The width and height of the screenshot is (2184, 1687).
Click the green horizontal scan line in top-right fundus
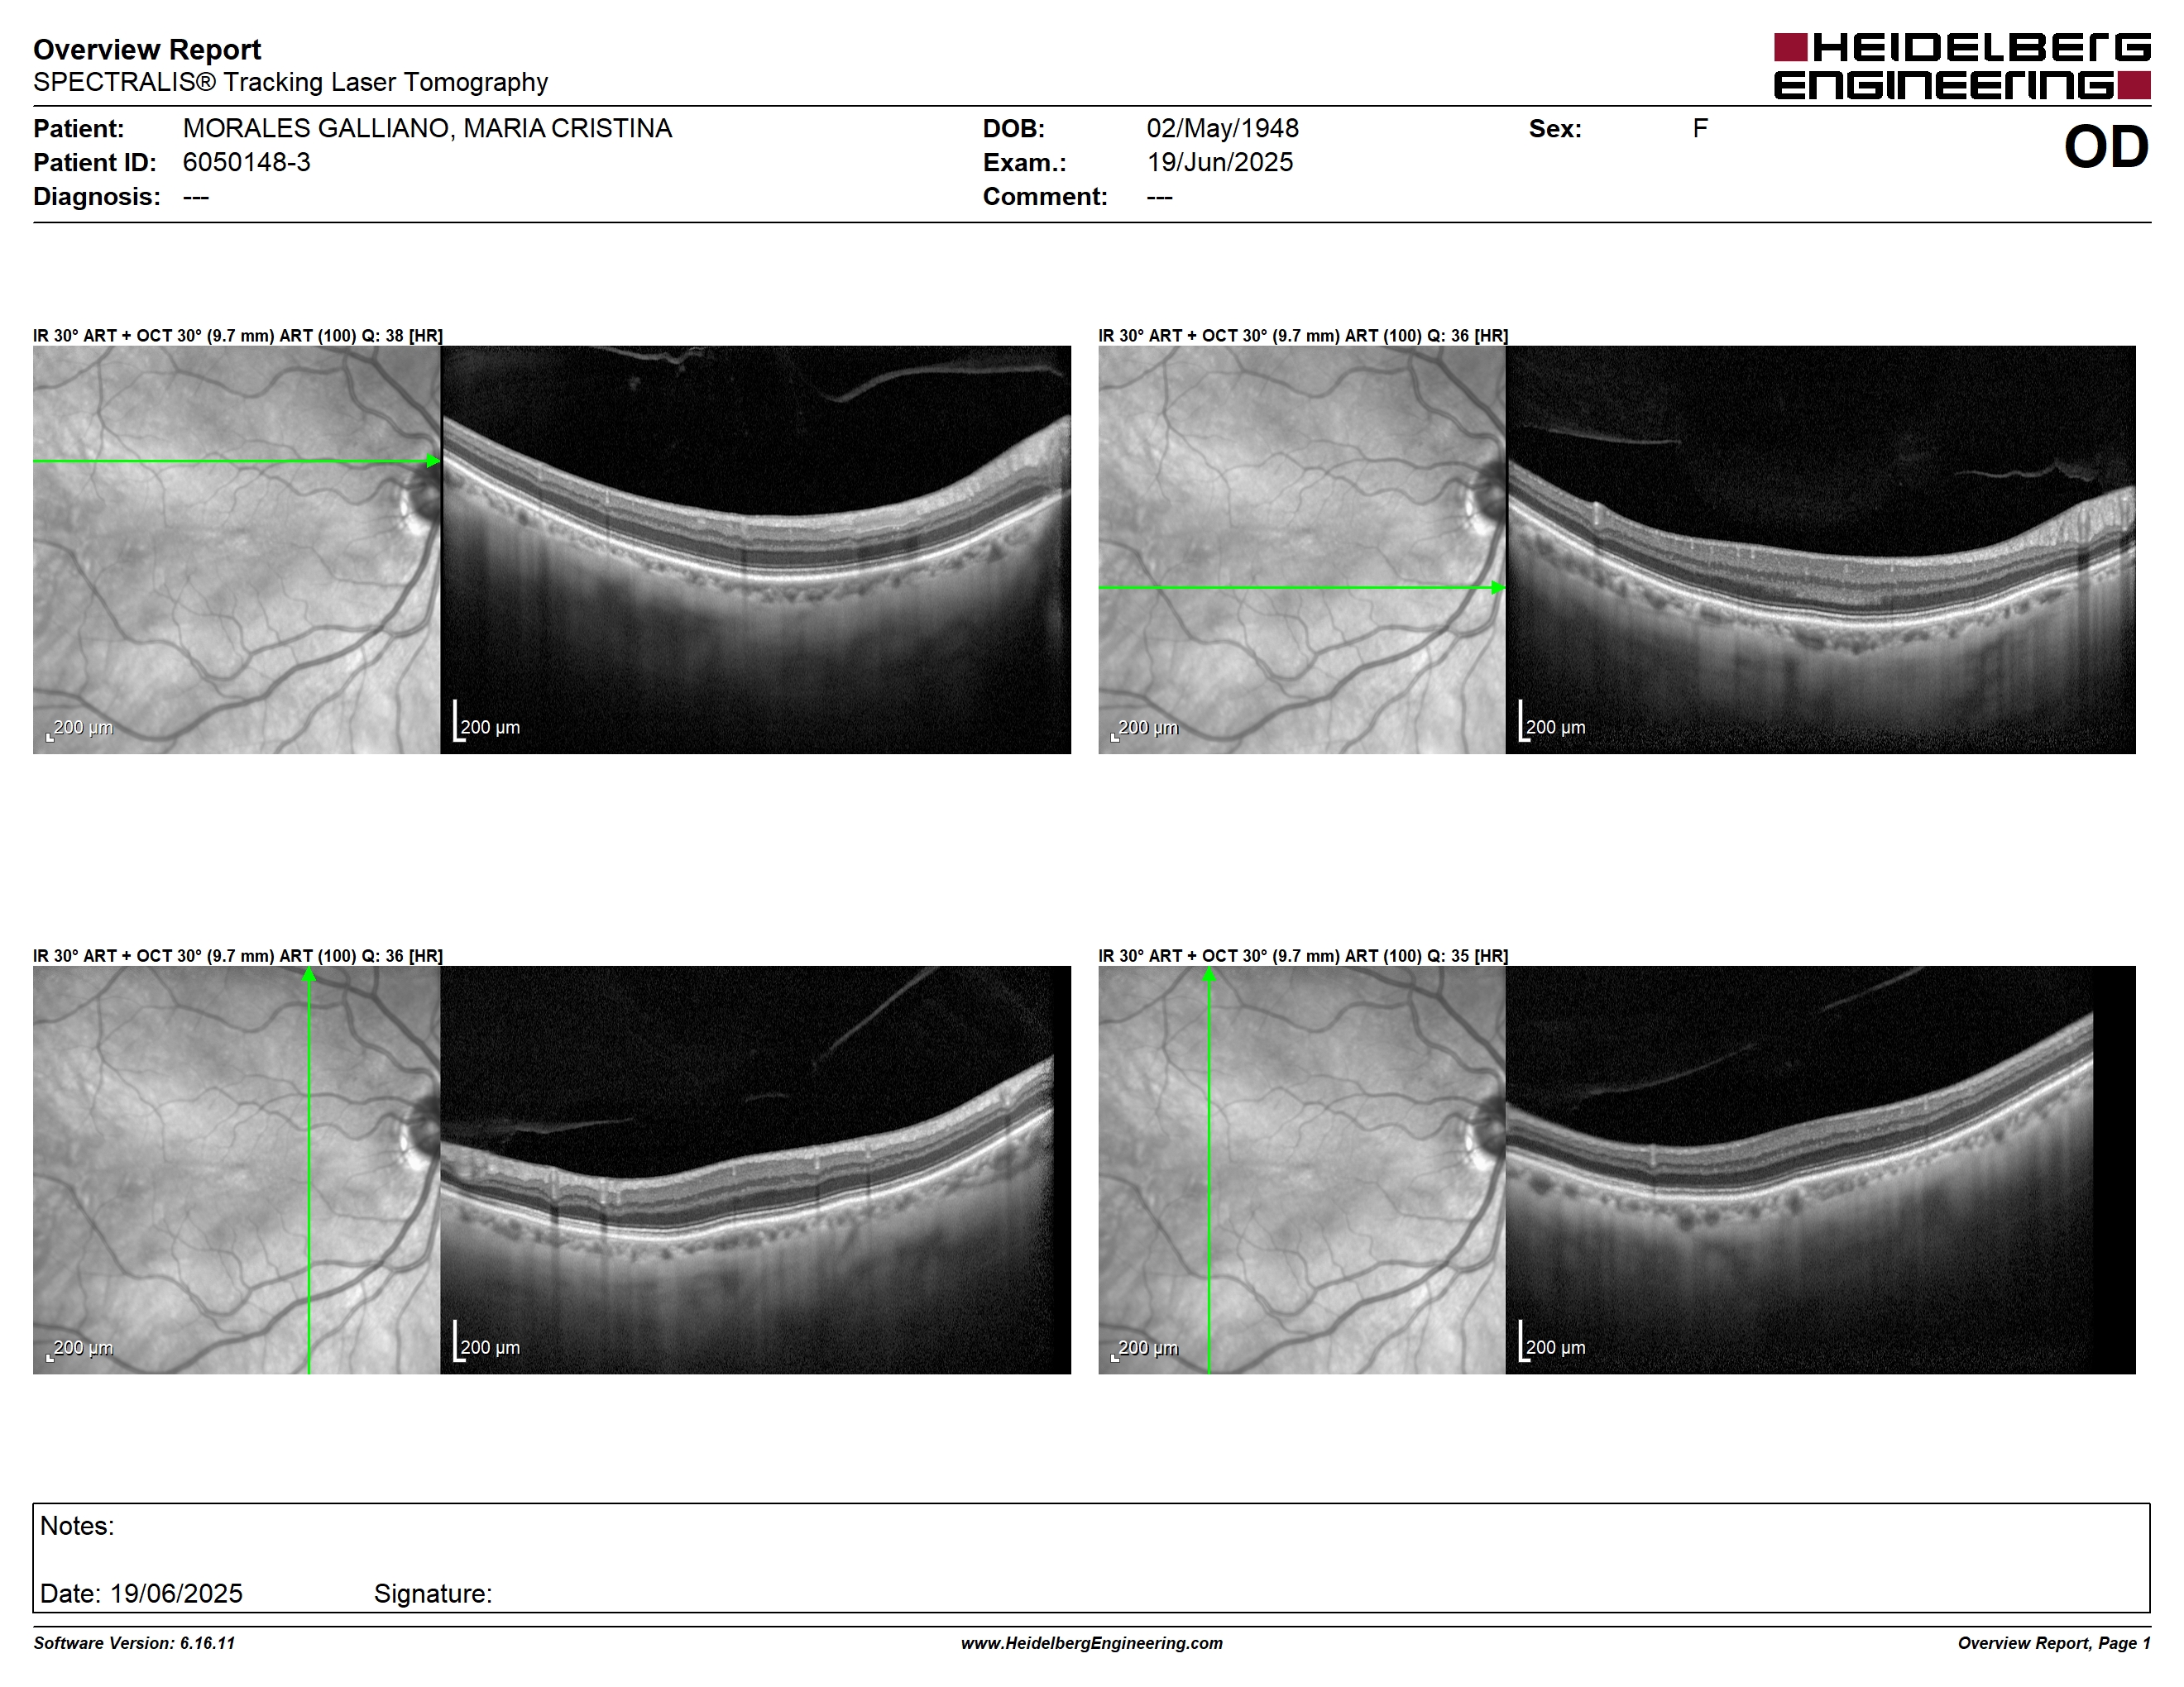click(x=1302, y=588)
